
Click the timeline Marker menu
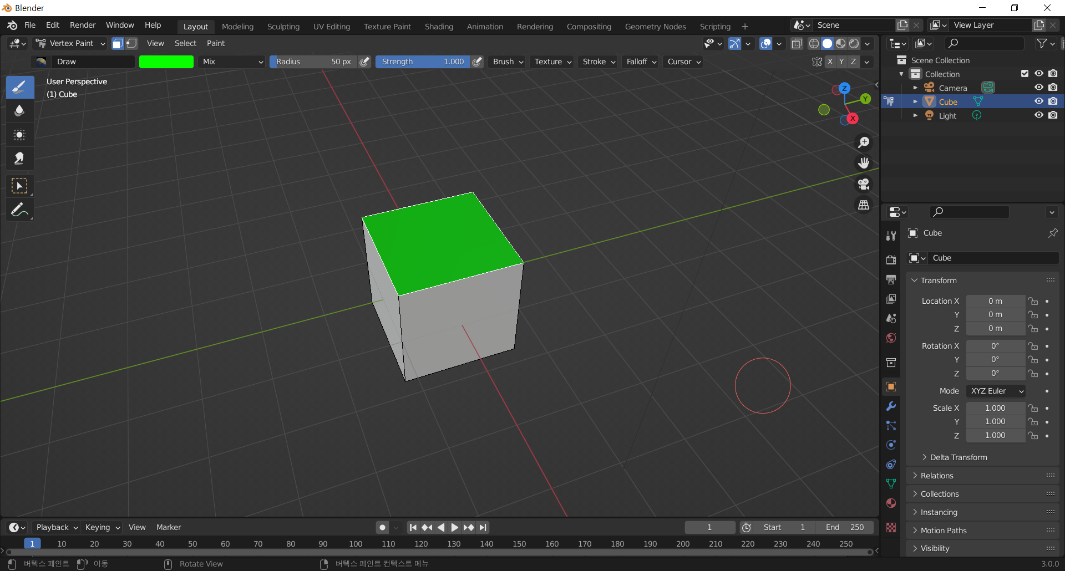tap(169, 527)
